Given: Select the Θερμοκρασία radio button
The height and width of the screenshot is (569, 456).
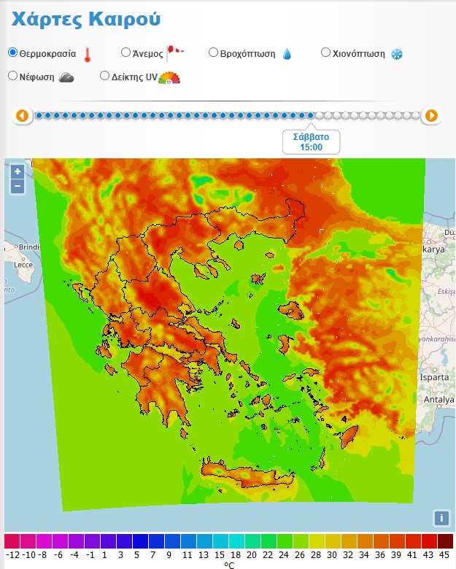Looking at the screenshot, I should 12,53.
